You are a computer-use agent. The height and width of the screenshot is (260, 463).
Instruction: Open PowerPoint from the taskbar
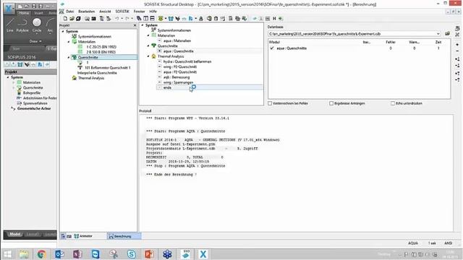[x=150, y=253]
